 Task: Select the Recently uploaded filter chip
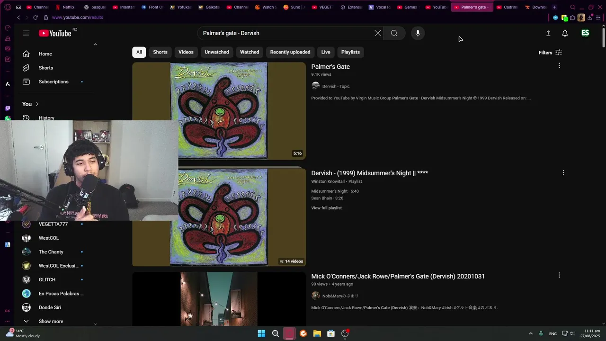290,52
